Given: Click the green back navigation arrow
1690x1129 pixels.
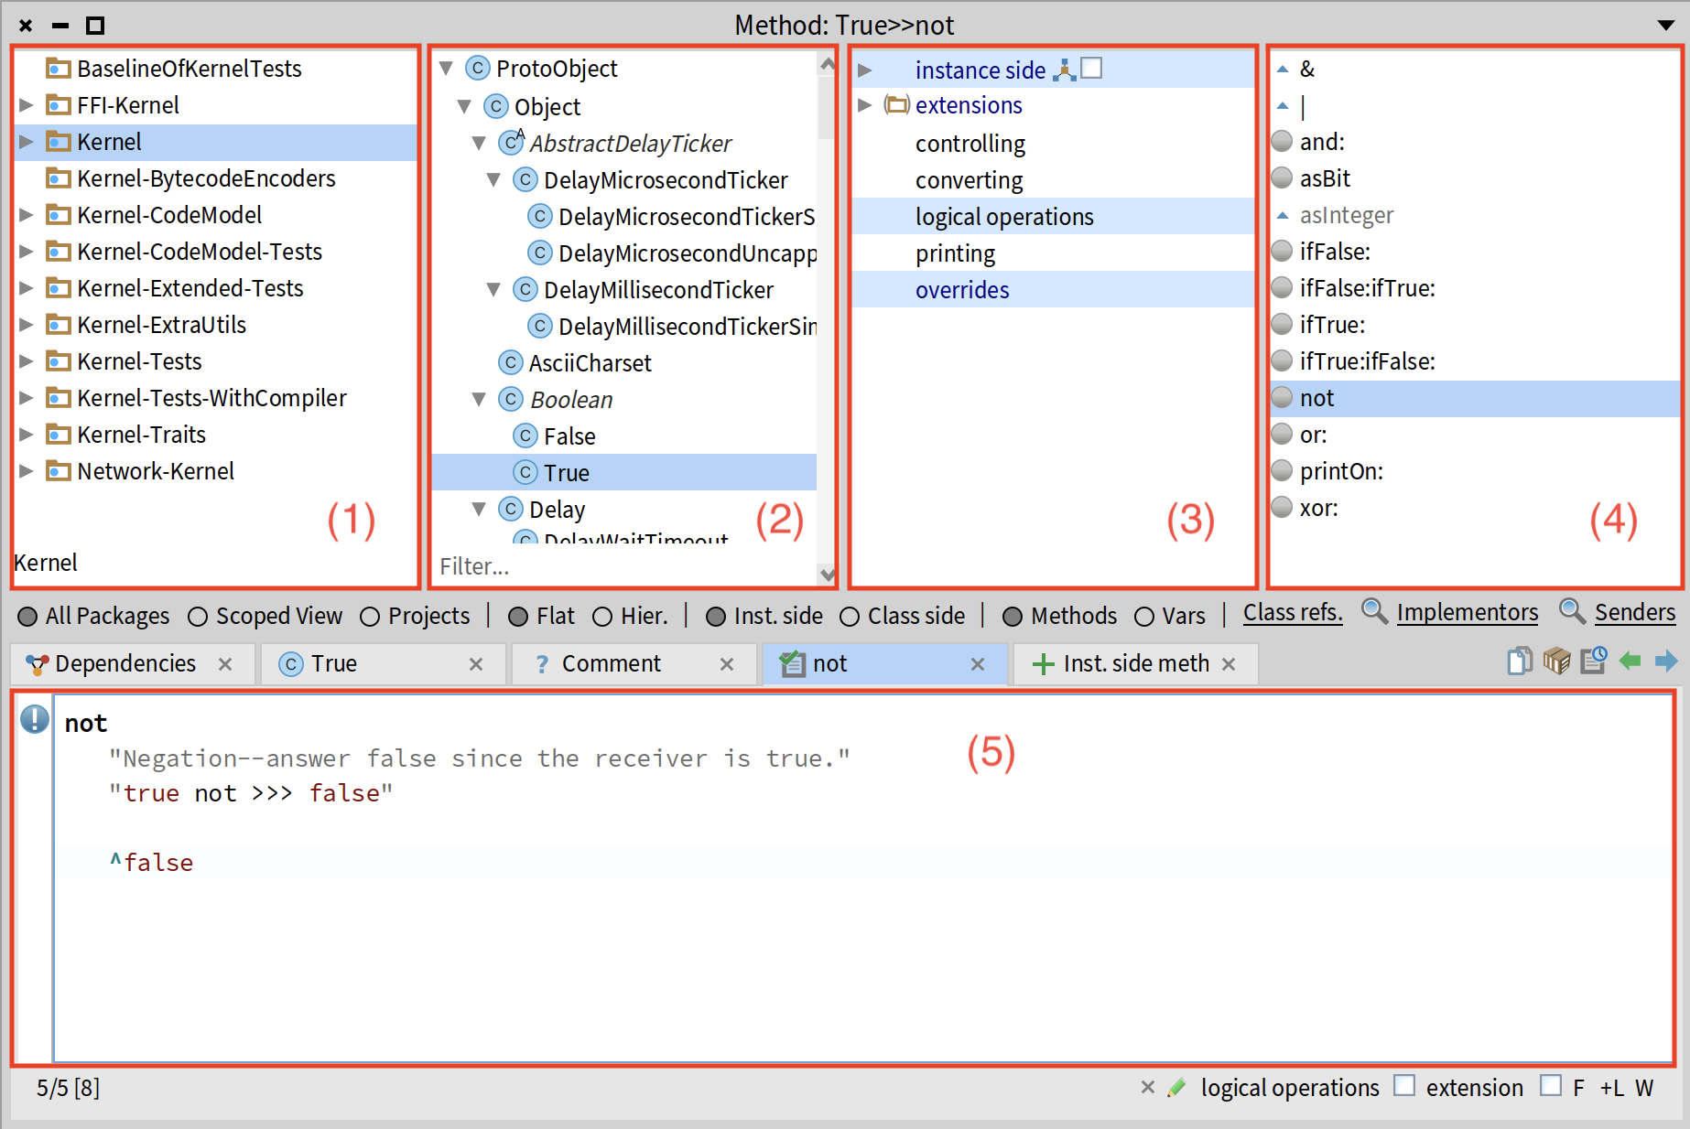Looking at the screenshot, I should click(1630, 661).
